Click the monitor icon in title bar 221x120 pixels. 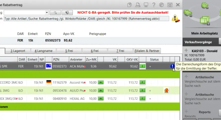tap(146, 5)
